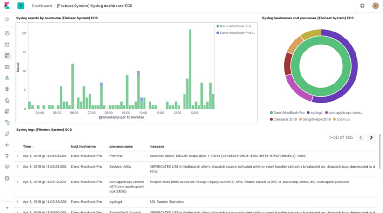This screenshot has height=213, width=383.
Task: Toggle zoom.us legend entry
Action: click(342, 119)
